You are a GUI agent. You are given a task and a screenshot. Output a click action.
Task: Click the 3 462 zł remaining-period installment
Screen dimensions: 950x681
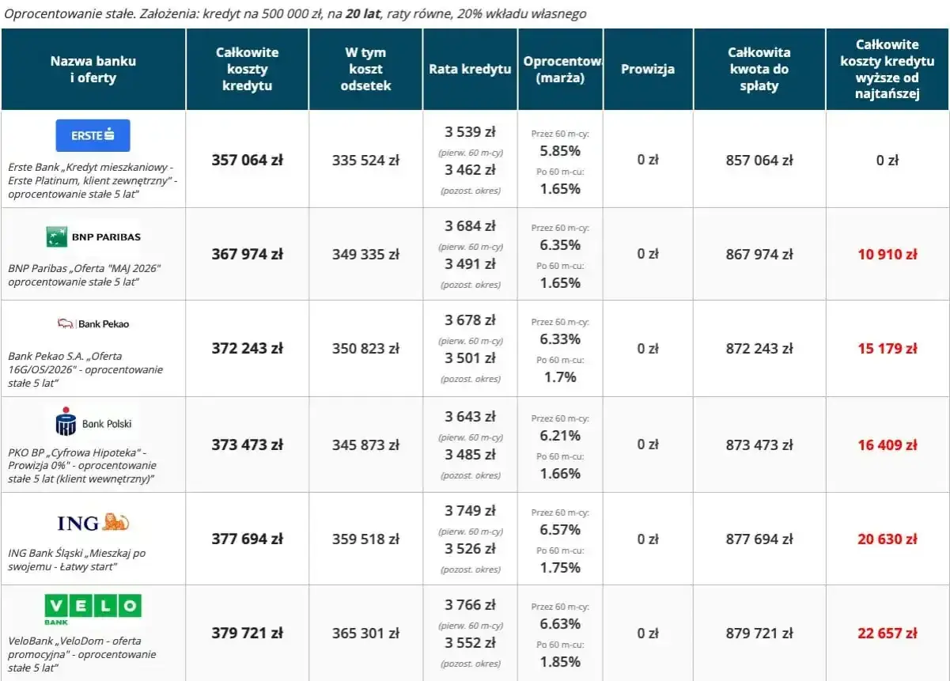(x=471, y=169)
